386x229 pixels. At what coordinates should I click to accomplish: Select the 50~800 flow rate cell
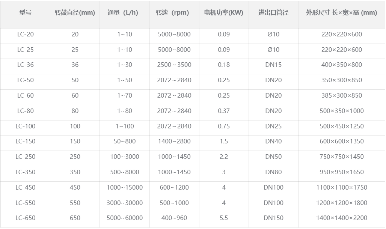click(125, 141)
